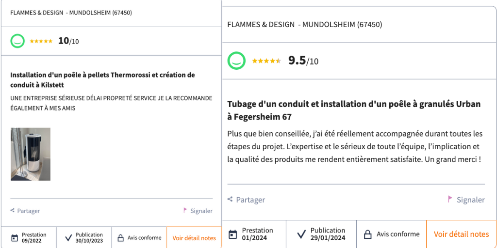Click the pink flag icon in right review
The image size is (497, 248).
[x=450, y=199]
